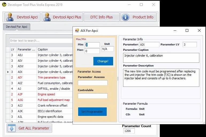
Task: Open DTC Info Plus
Action: click(102, 17)
